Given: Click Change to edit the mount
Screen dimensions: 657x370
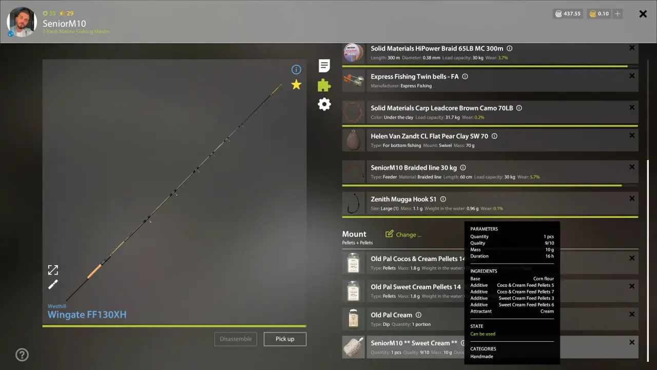Looking at the screenshot, I should click(403, 234).
